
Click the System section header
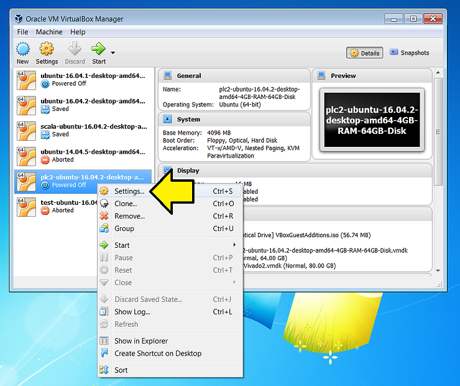point(234,120)
